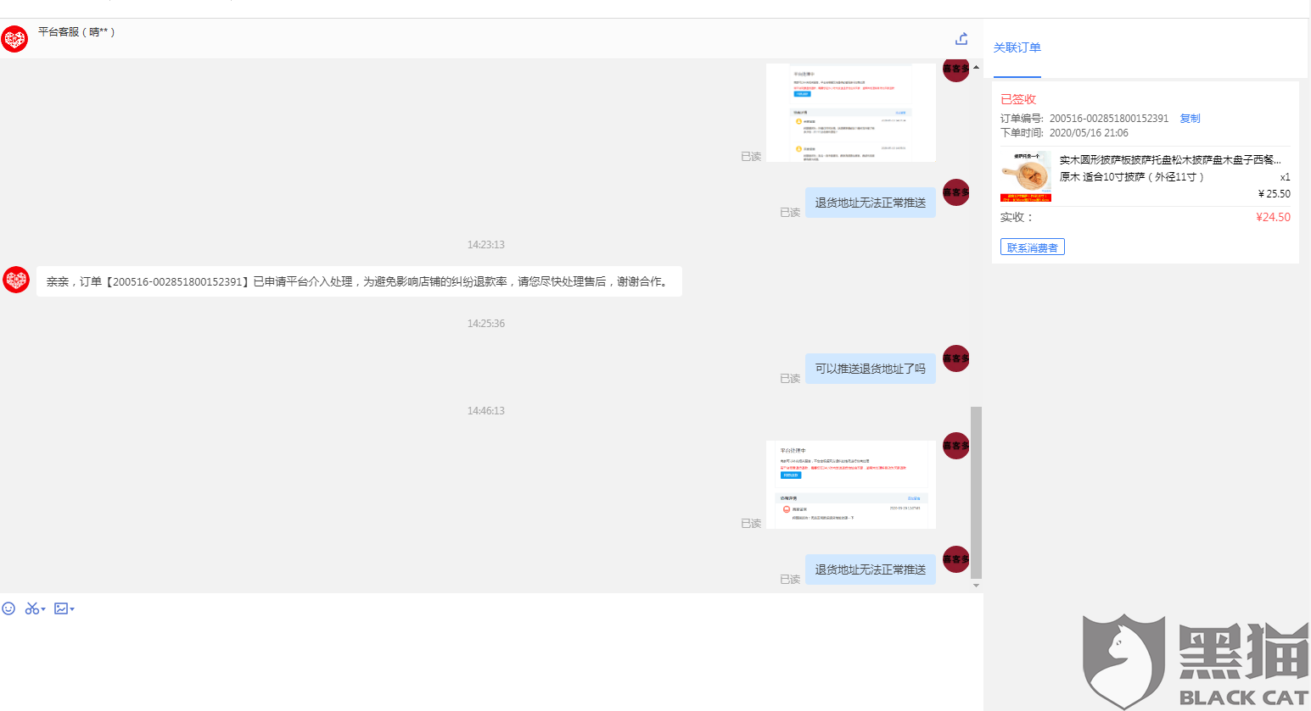This screenshot has height=711, width=1311.
Task: Open the emoji picker icon
Action: [x=9, y=608]
